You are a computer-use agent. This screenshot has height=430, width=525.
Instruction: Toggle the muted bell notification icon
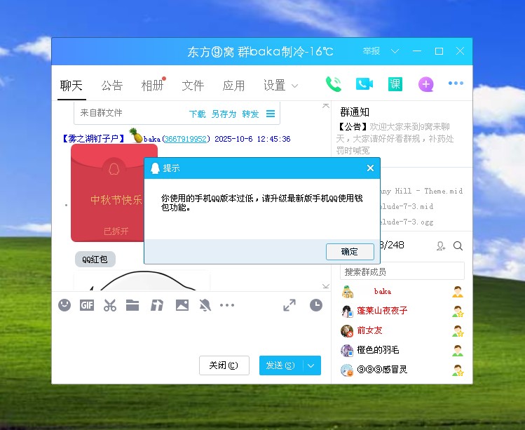(205, 305)
